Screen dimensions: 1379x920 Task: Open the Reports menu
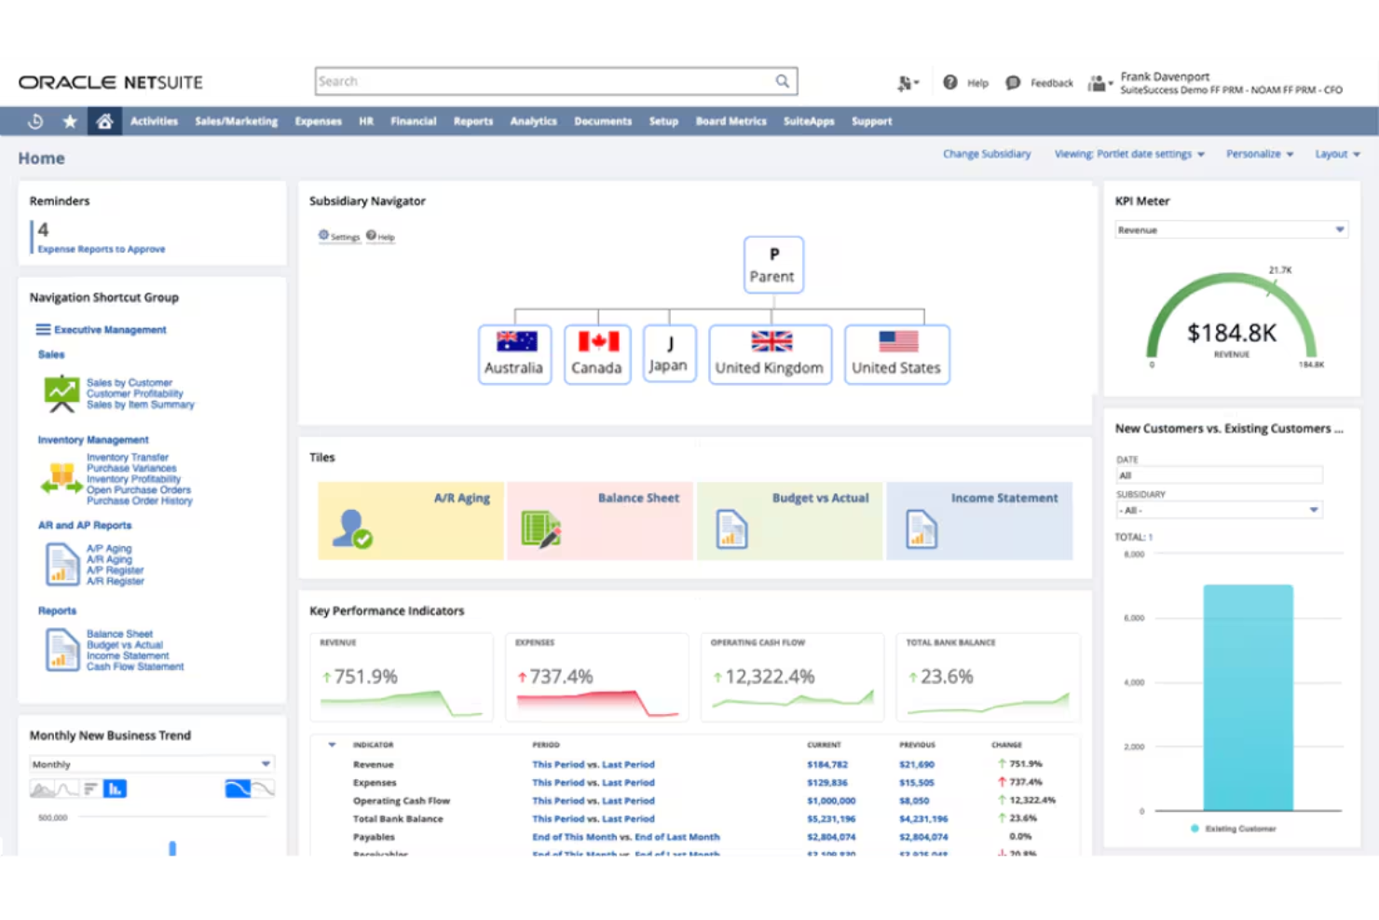point(473,121)
